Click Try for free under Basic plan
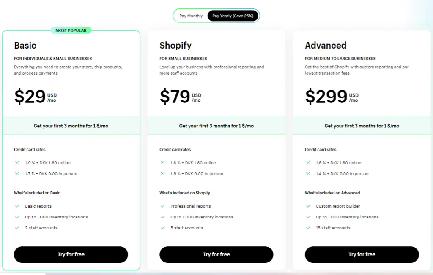The image size is (433, 275). [71, 254]
